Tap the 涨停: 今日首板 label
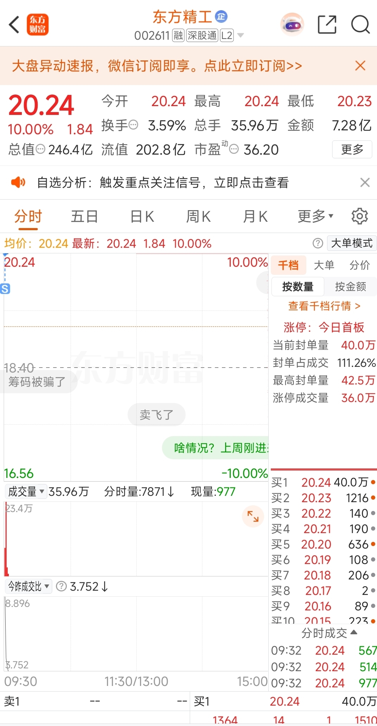 [x=324, y=327]
